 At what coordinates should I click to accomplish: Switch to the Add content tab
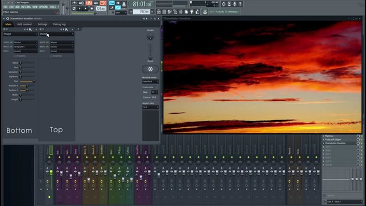click(x=24, y=24)
